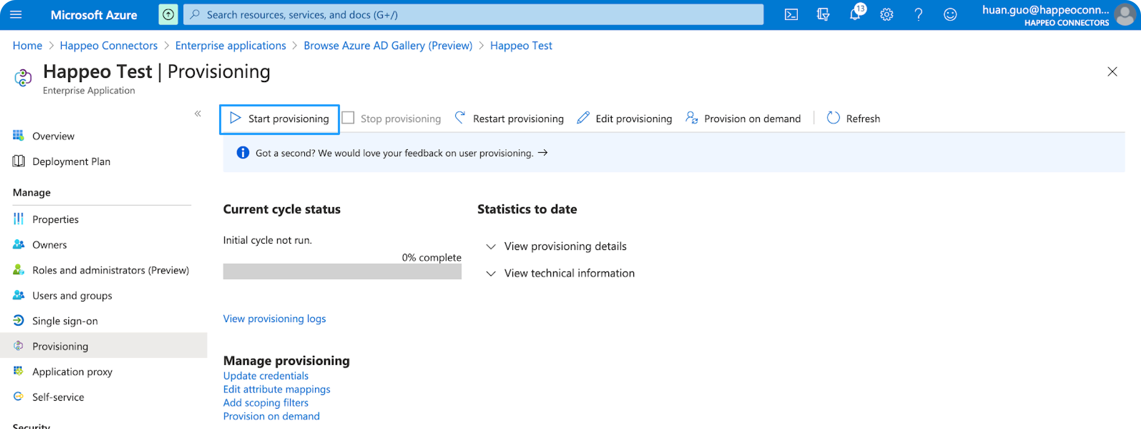1141x429 pixels.
Task: Open View provisioning logs link
Action: 274,319
